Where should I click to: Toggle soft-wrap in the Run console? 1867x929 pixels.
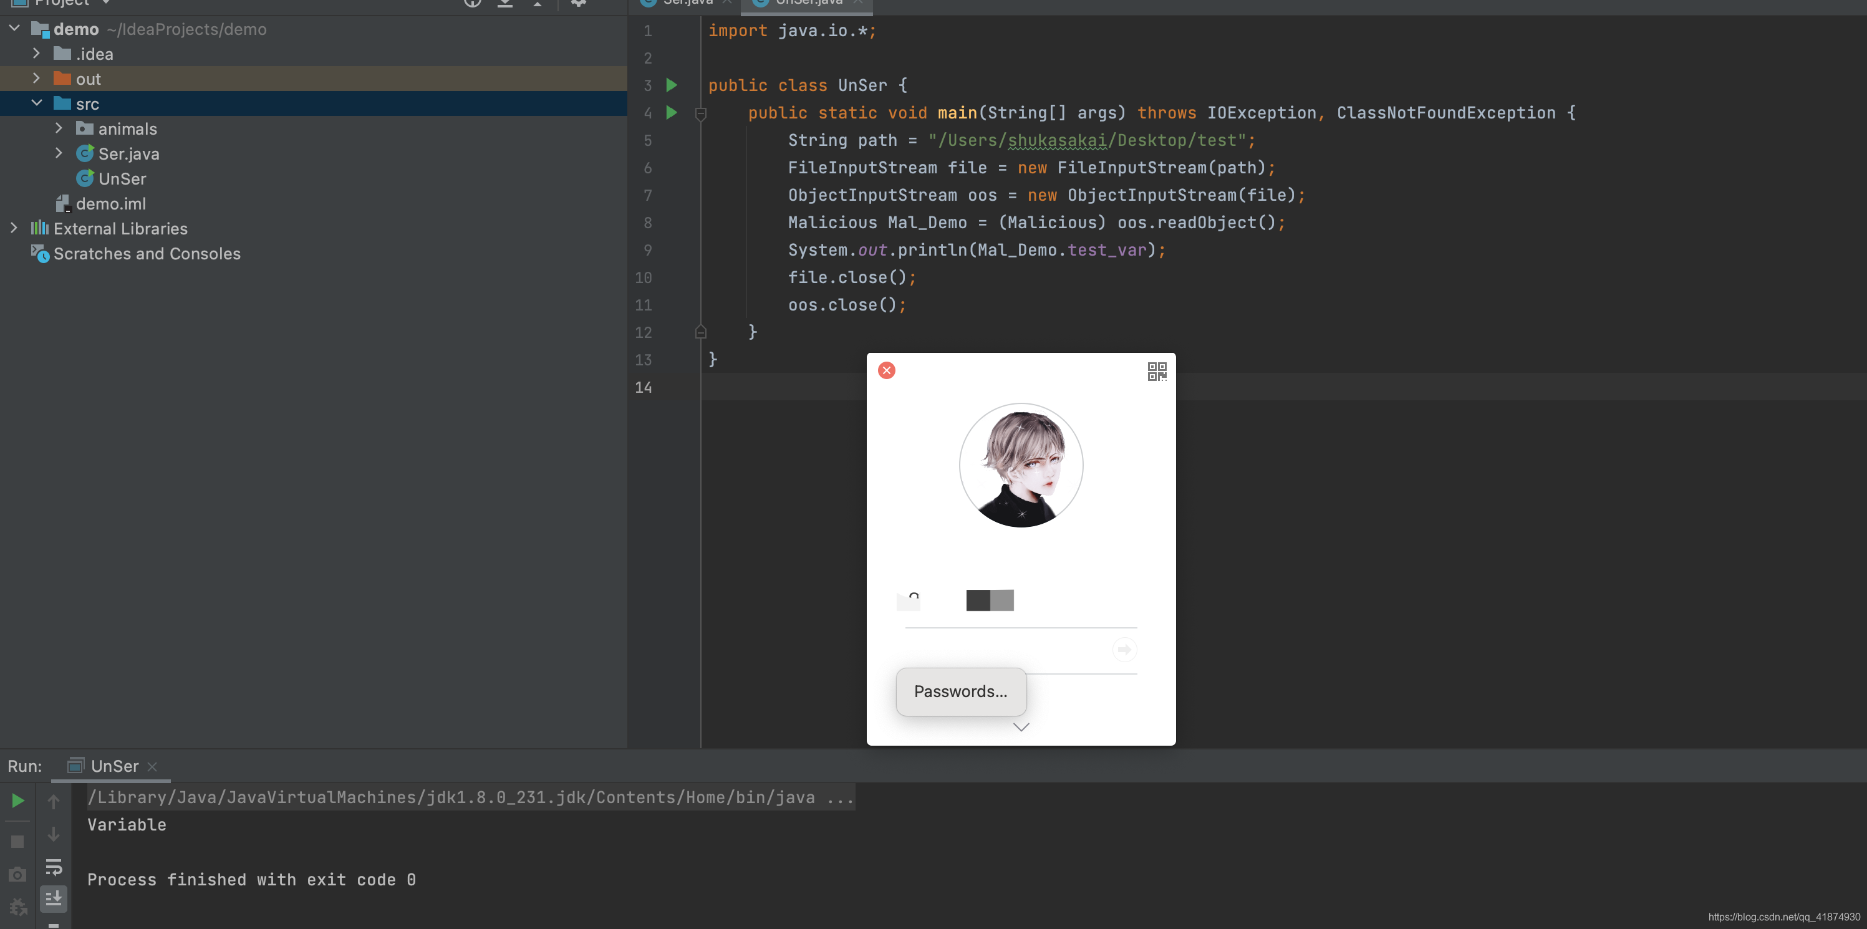54,867
